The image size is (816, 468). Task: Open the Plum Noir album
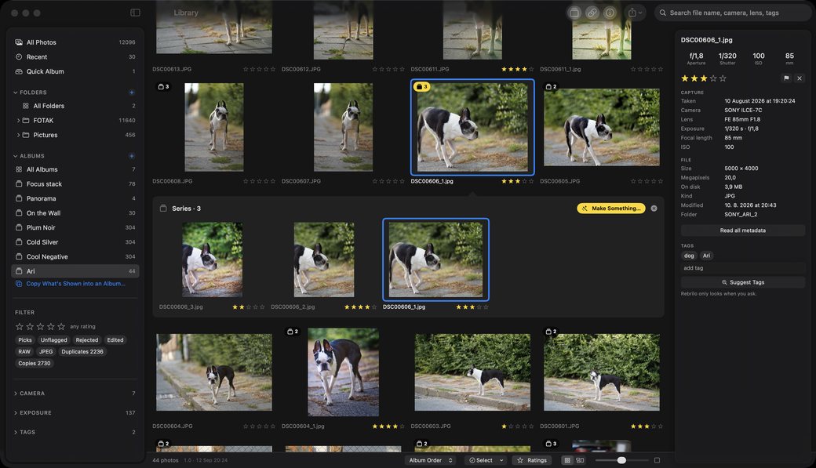(75, 228)
